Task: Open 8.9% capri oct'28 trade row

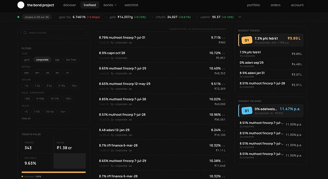Action: 162,55
